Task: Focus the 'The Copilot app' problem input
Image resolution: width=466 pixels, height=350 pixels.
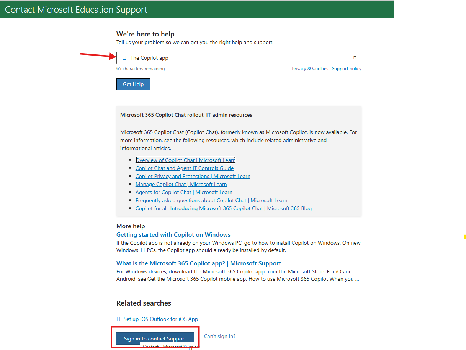Action: [239, 58]
